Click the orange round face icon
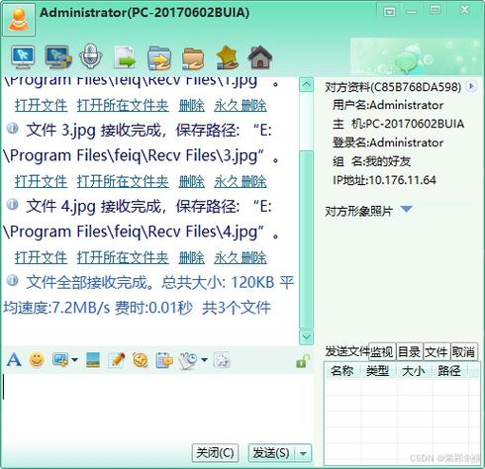 tap(141, 360)
